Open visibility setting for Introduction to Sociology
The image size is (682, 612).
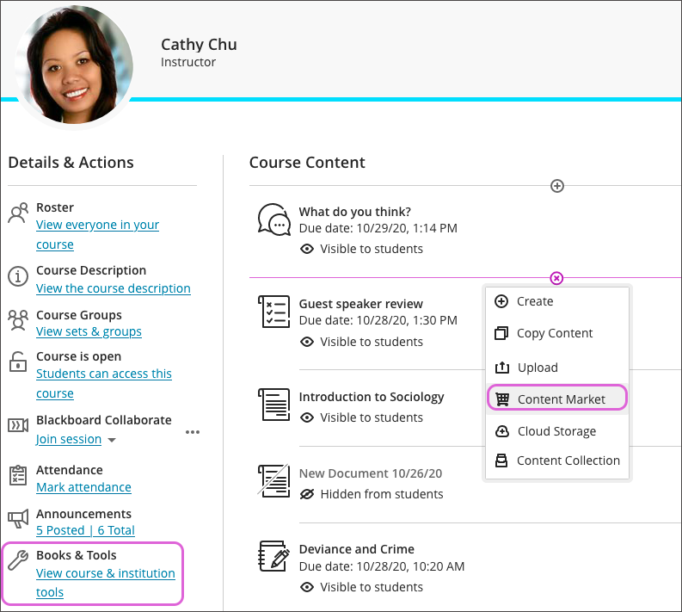point(372,417)
